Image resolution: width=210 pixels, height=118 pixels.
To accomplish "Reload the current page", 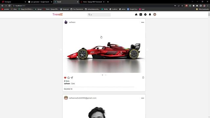I will point(10,6).
